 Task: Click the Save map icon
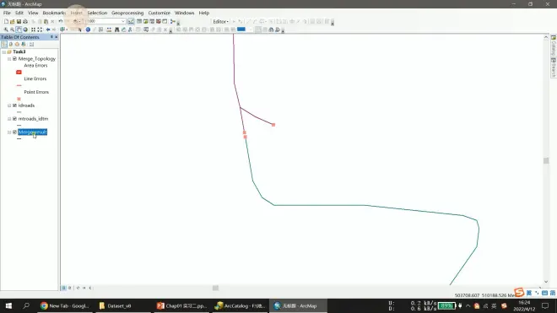pos(19,21)
